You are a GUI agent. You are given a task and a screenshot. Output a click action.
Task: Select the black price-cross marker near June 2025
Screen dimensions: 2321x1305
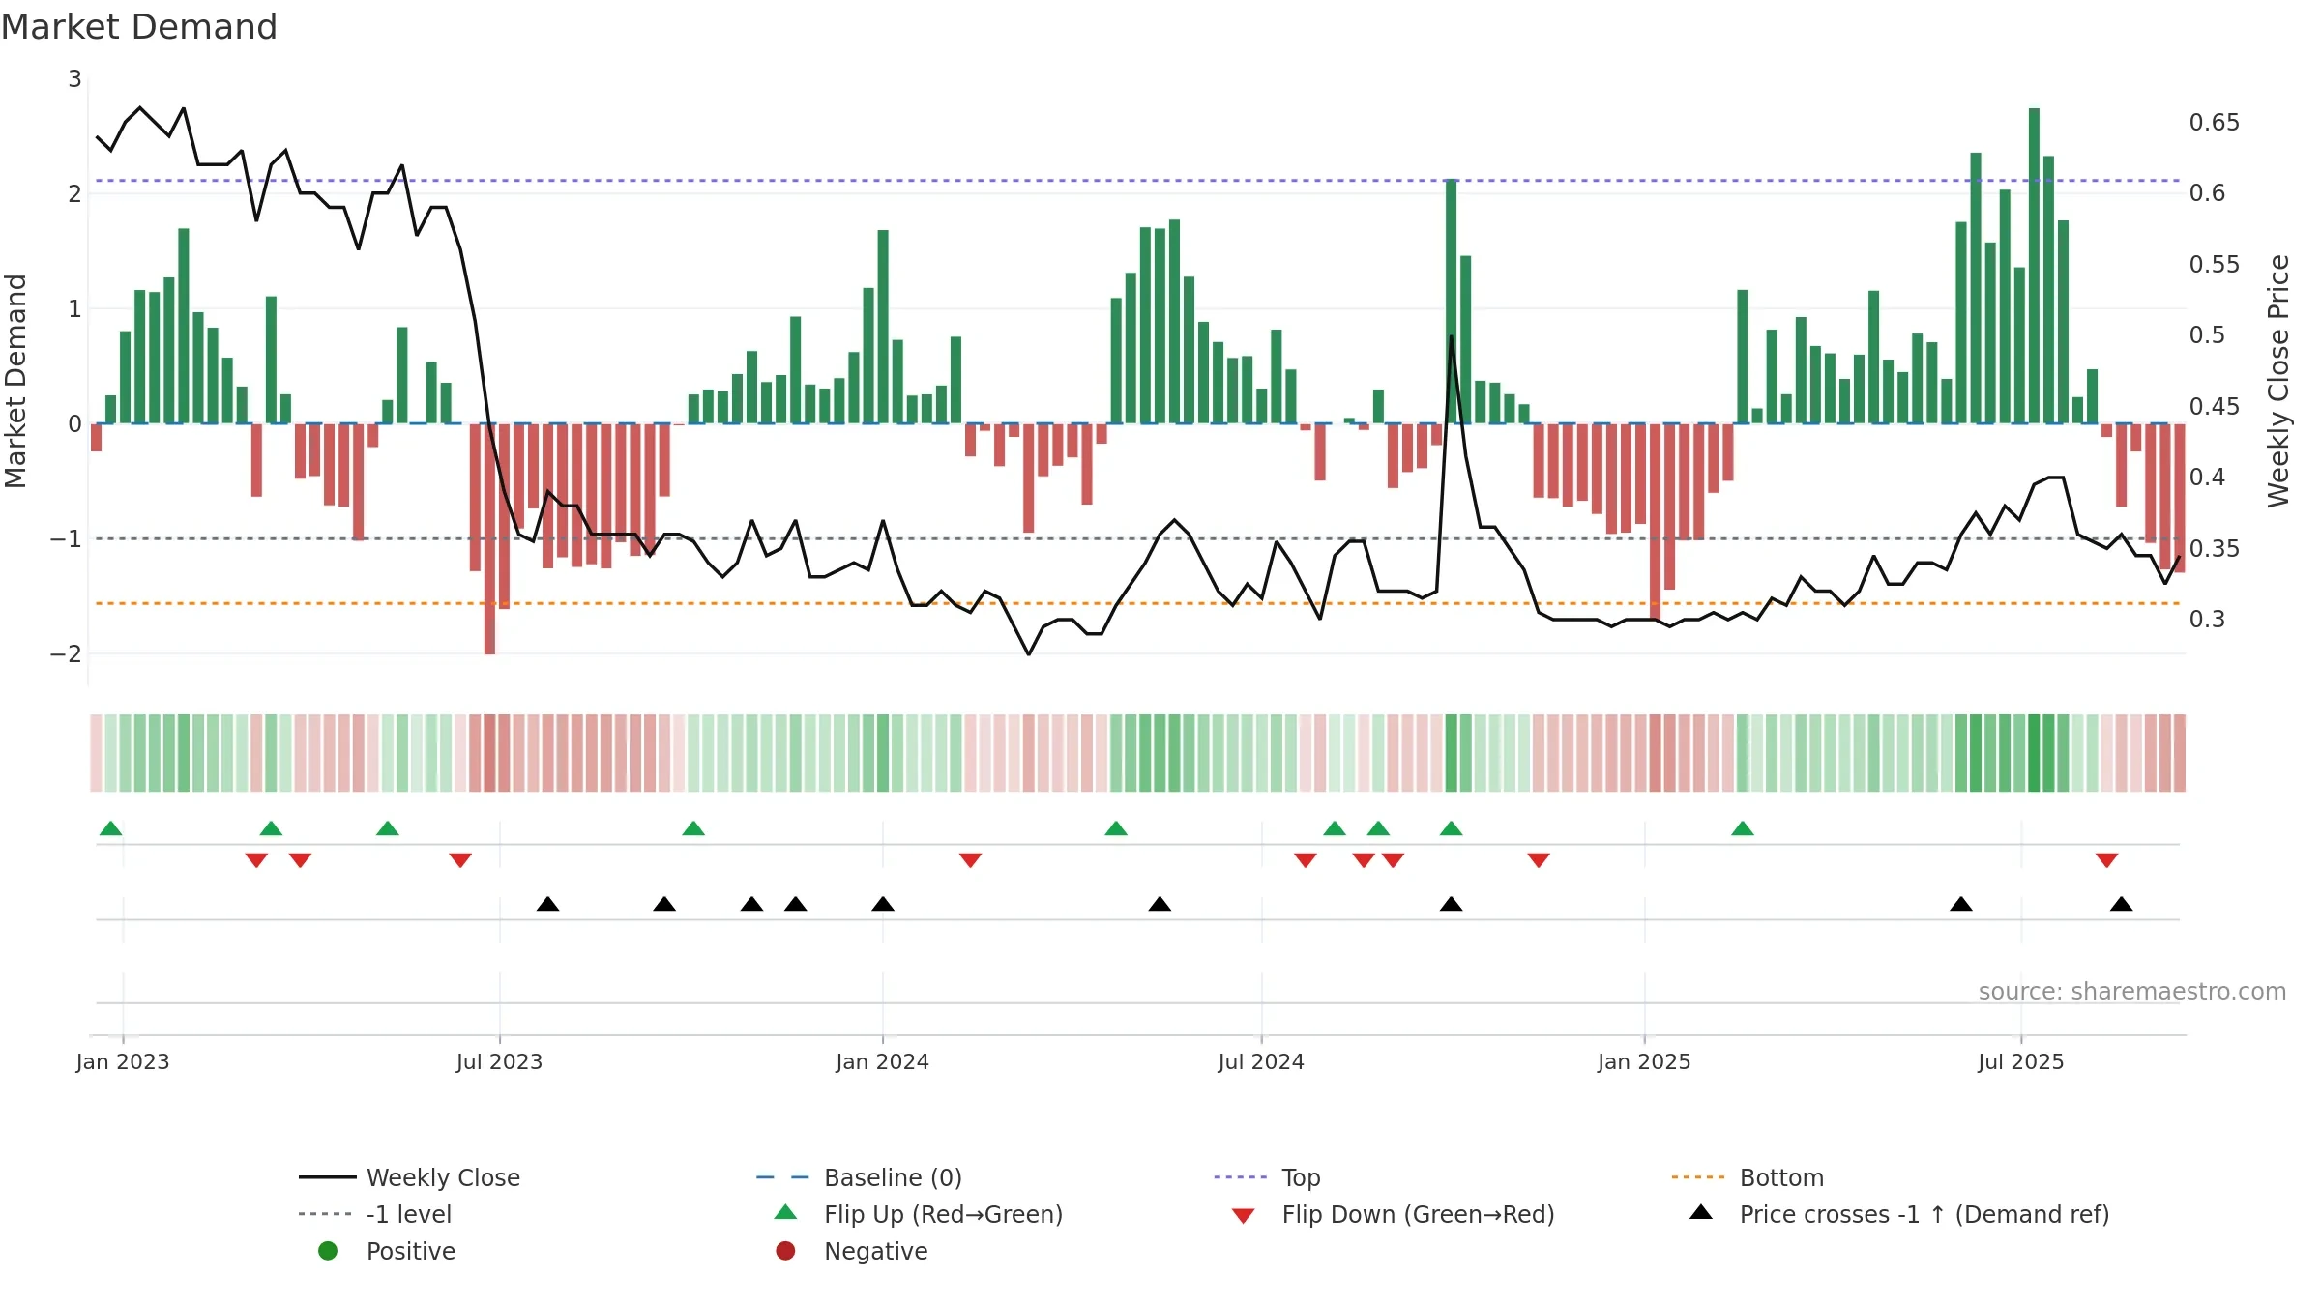(1961, 904)
